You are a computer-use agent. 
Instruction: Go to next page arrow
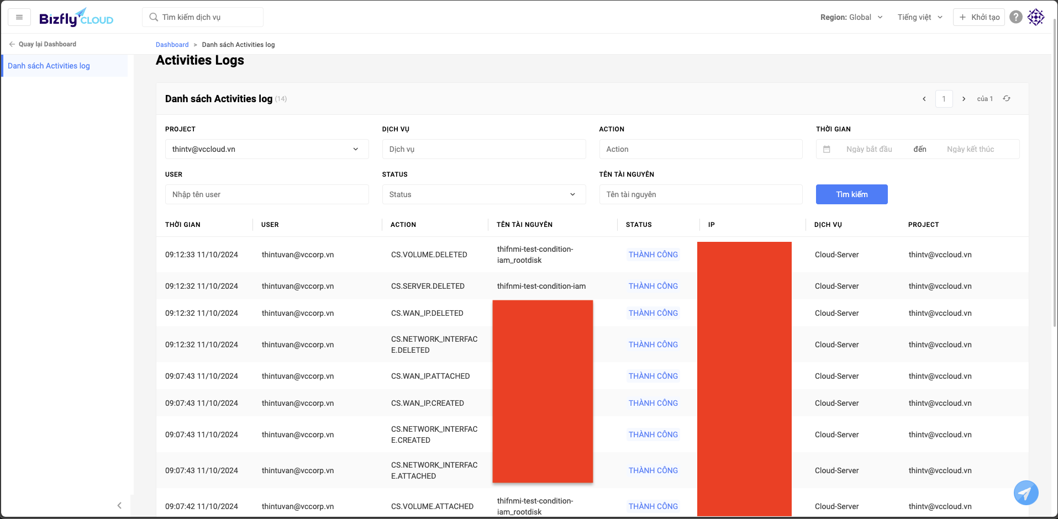click(964, 99)
